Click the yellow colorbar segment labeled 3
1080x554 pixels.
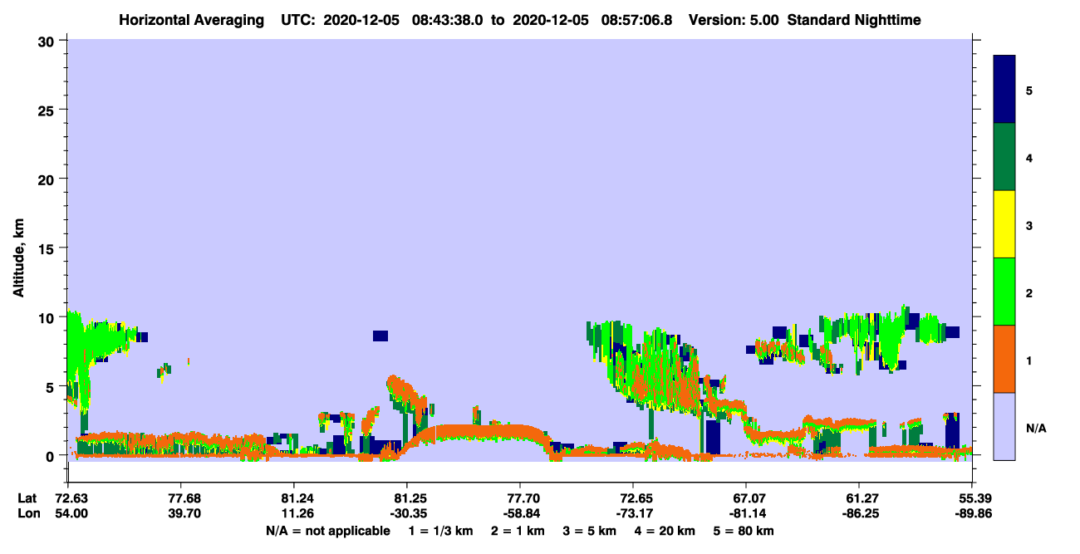pos(1004,224)
